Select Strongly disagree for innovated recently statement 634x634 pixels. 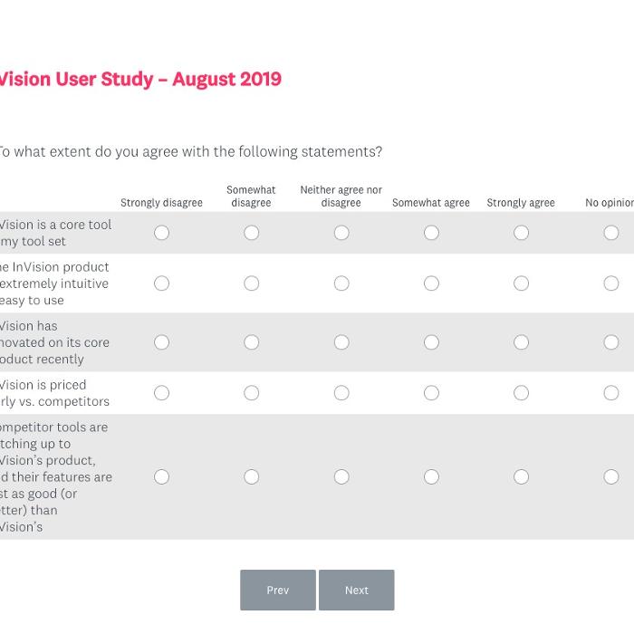[161, 342]
